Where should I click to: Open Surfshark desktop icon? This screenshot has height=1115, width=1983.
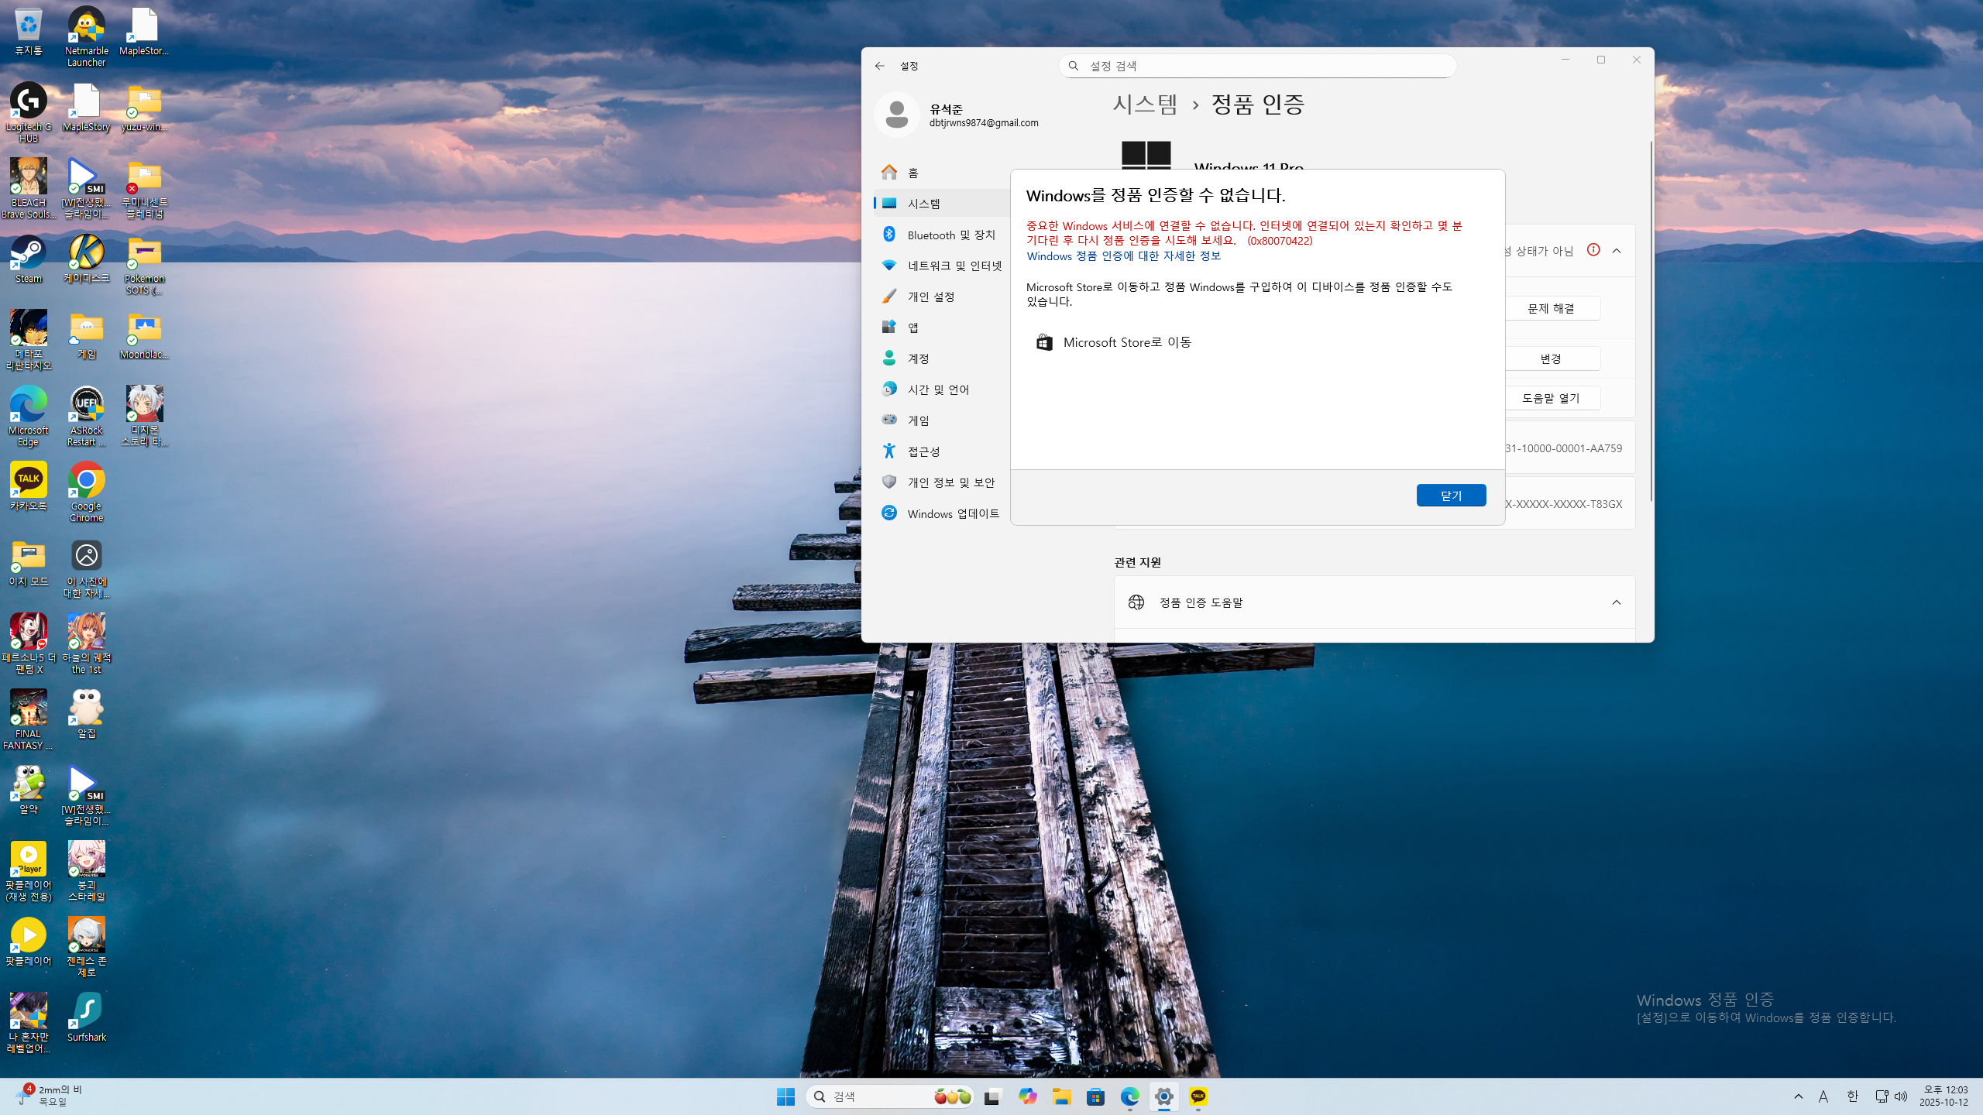86,1019
